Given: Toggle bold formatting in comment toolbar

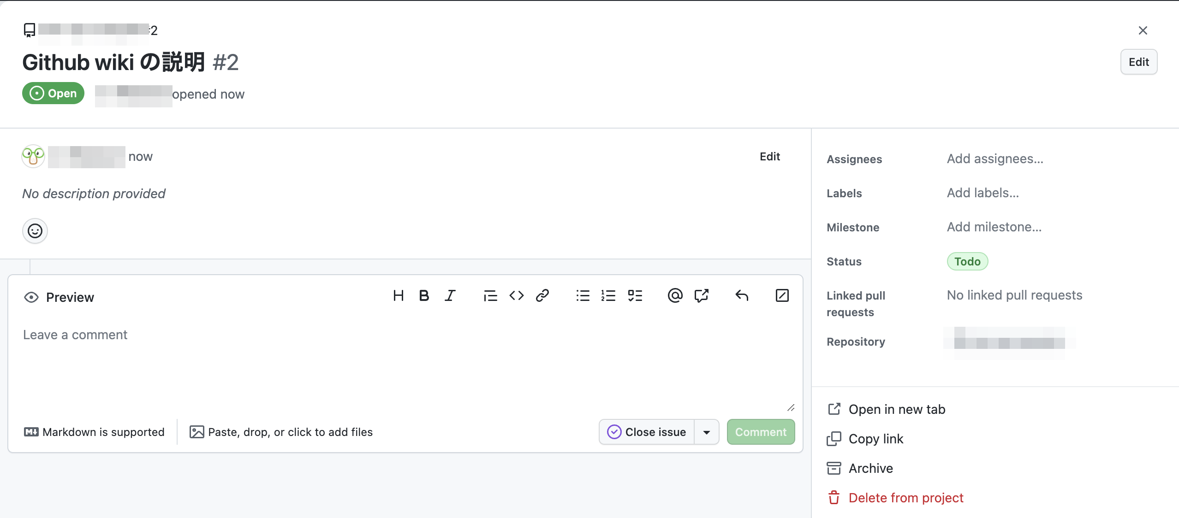Looking at the screenshot, I should 424,295.
